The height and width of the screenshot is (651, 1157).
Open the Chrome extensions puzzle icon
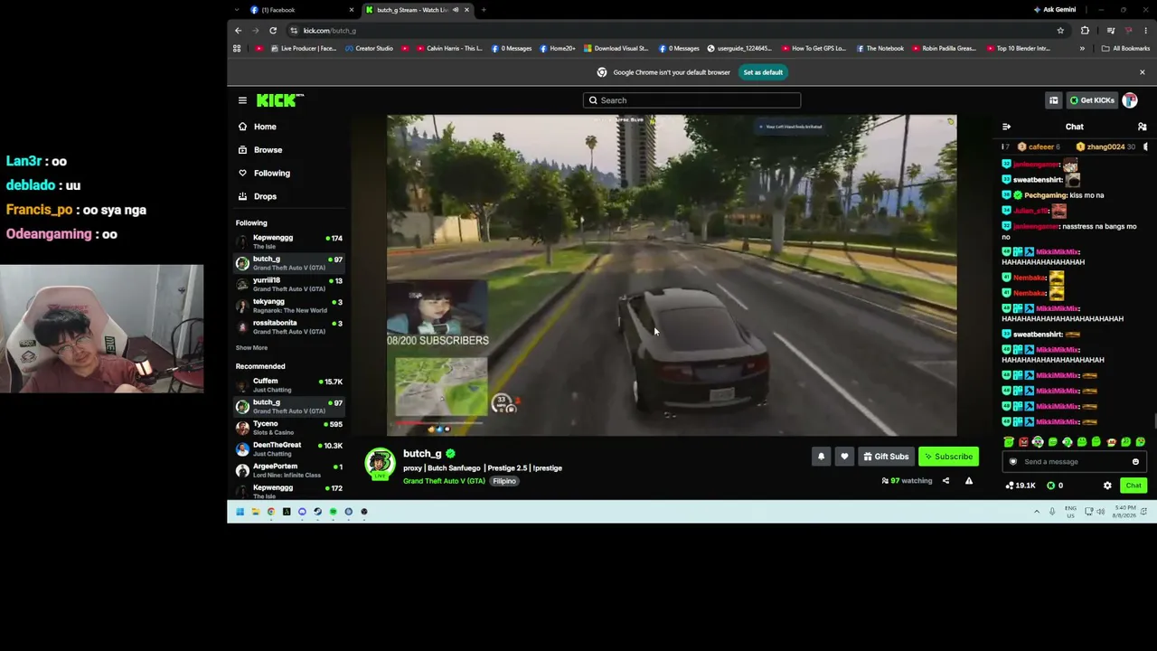pyautogui.click(x=1085, y=31)
